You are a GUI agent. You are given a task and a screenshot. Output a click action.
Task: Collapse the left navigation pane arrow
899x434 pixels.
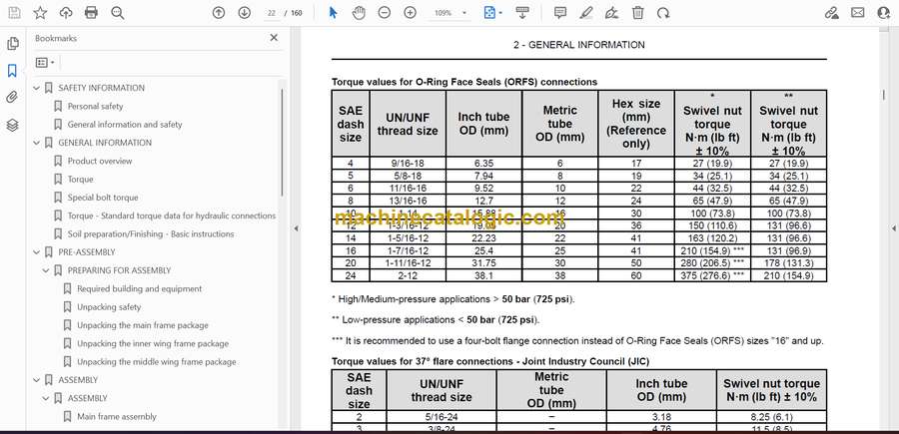(x=296, y=228)
